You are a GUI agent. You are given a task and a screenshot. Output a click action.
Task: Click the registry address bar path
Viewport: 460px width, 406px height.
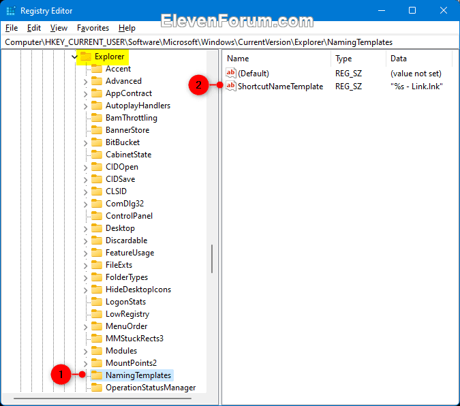click(198, 42)
